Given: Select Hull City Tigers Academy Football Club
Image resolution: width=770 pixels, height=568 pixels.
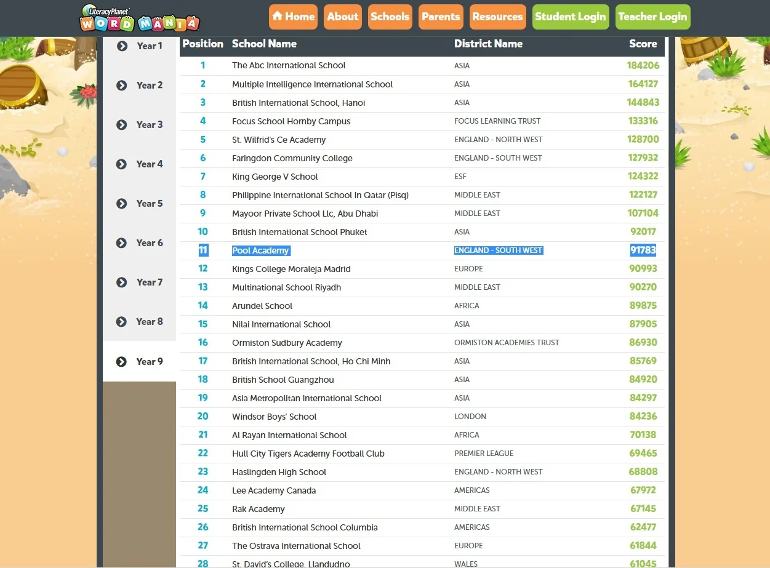Looking at the screenshot, I should click(308, 454).
